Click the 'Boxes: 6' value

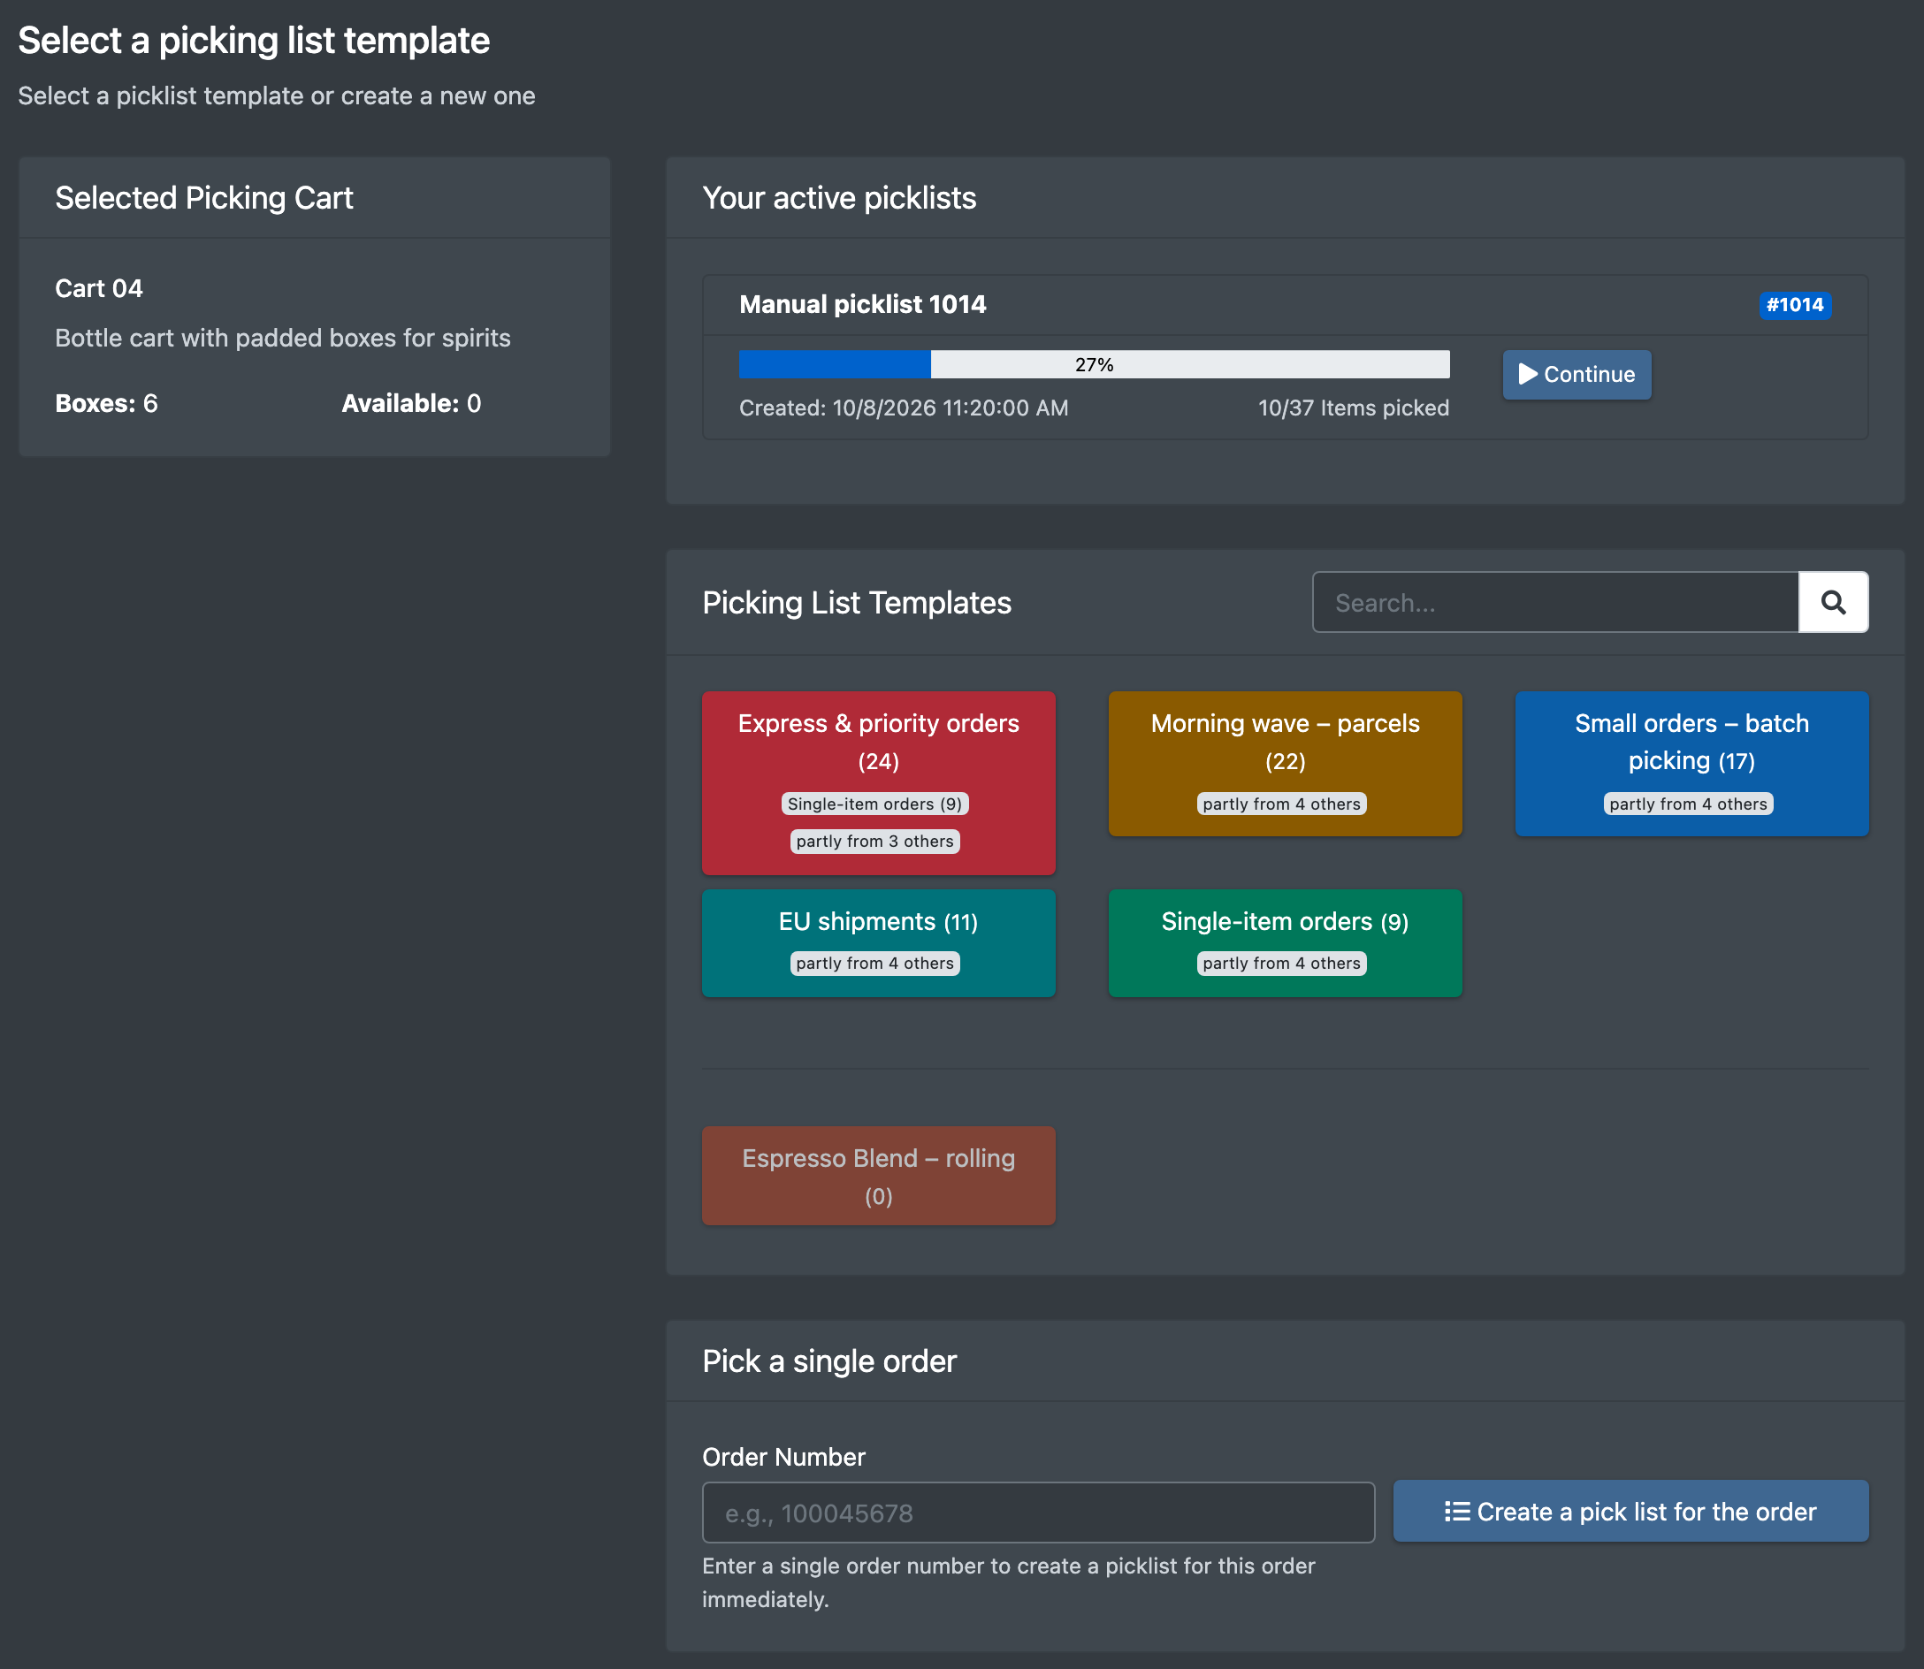click(x=106, y=403)
